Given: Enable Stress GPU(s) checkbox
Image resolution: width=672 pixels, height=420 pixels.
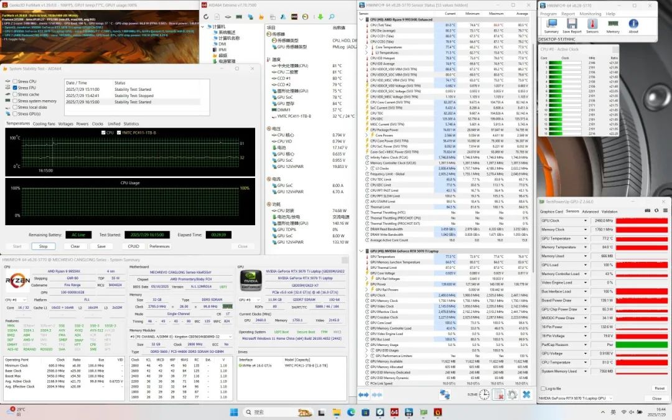Looking at the screenshot, I should [x=15, y=114].
